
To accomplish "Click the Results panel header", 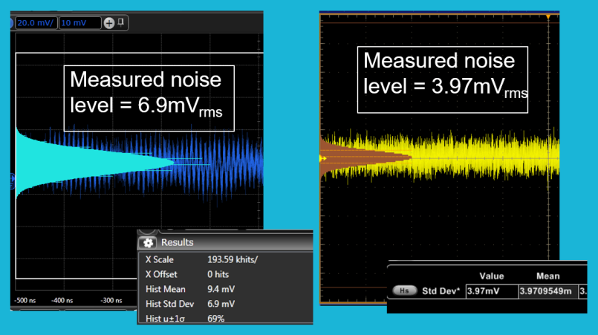I will pyautogui.click(x=223, y=242).
